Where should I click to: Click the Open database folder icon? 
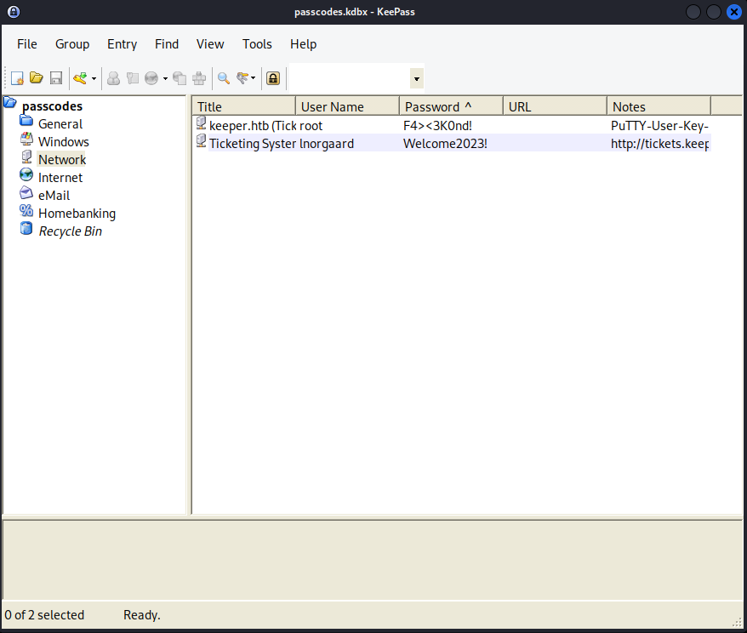(x=37, y=77)
